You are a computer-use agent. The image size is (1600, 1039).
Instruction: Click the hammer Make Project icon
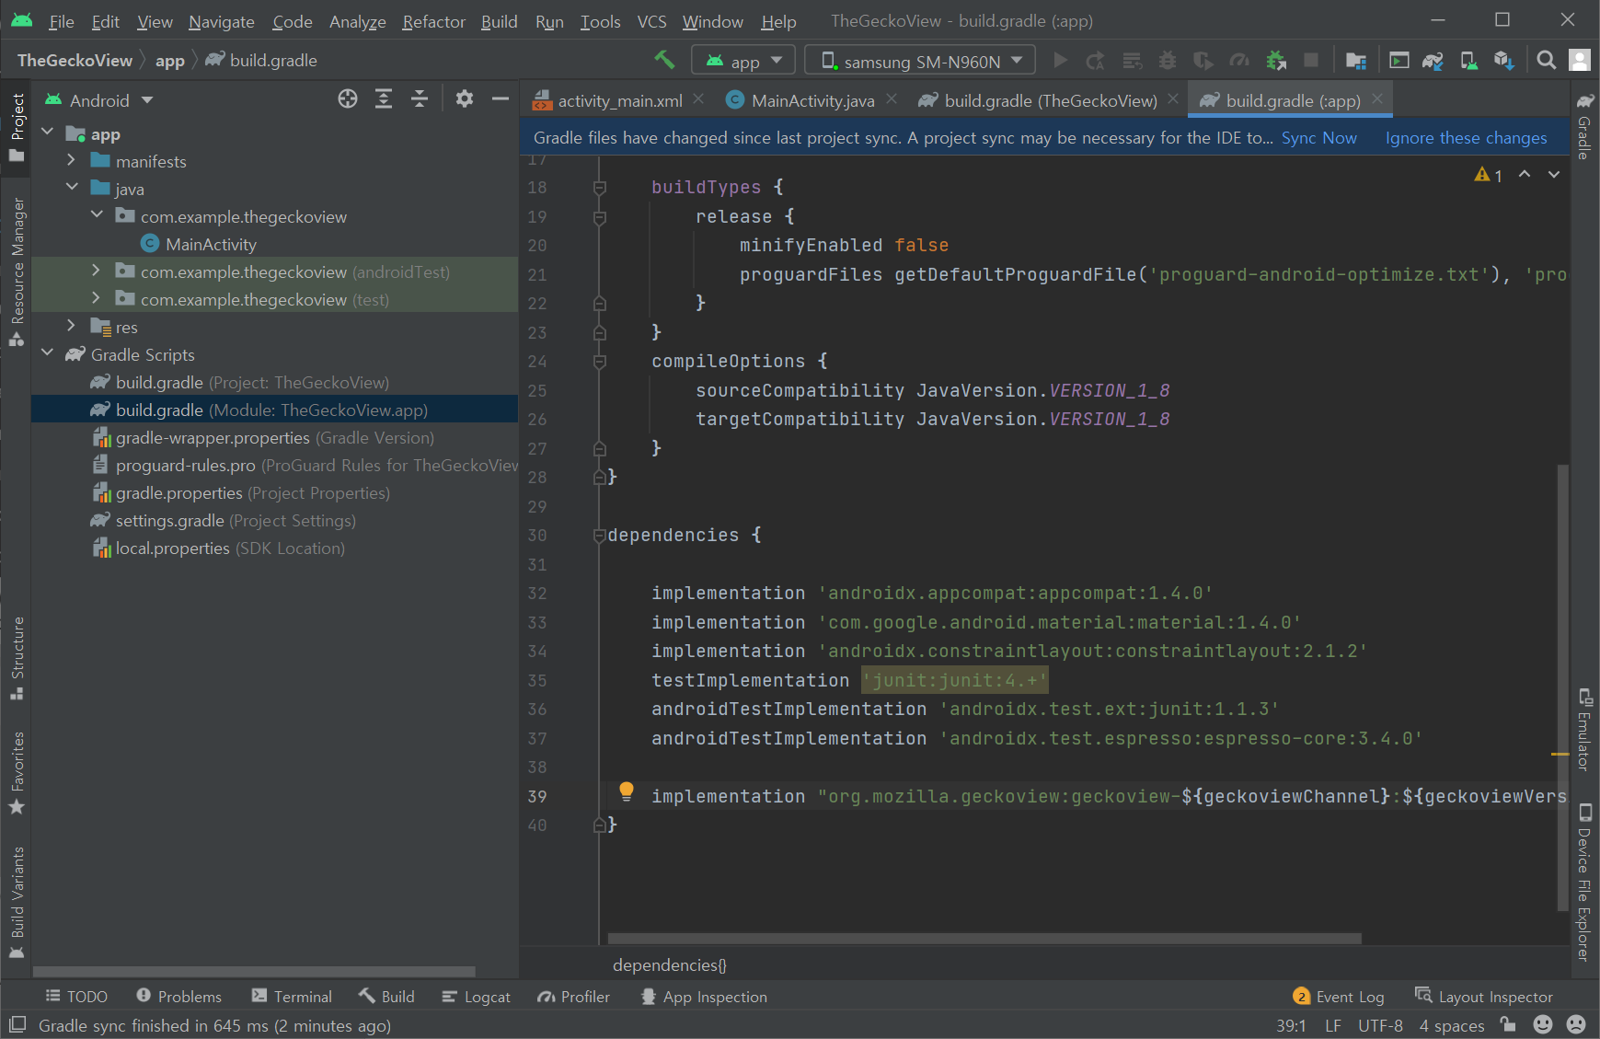point(664,61)
